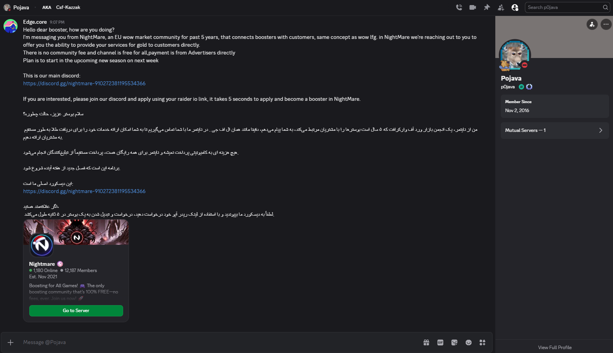This screenshot has width=613, height=353.
Task: Open first nightmare discord.gg link
Action: pyautogui.click(x=84, y=84)
